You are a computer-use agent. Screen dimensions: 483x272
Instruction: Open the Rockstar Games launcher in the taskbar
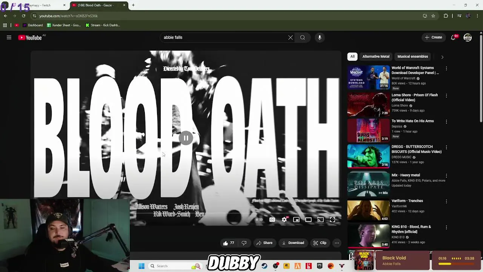pyautogui.click(x=286, y=266)
